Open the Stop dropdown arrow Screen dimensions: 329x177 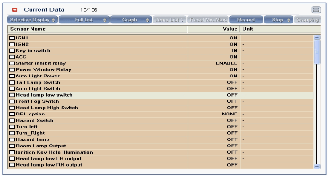tap(289, 20)
